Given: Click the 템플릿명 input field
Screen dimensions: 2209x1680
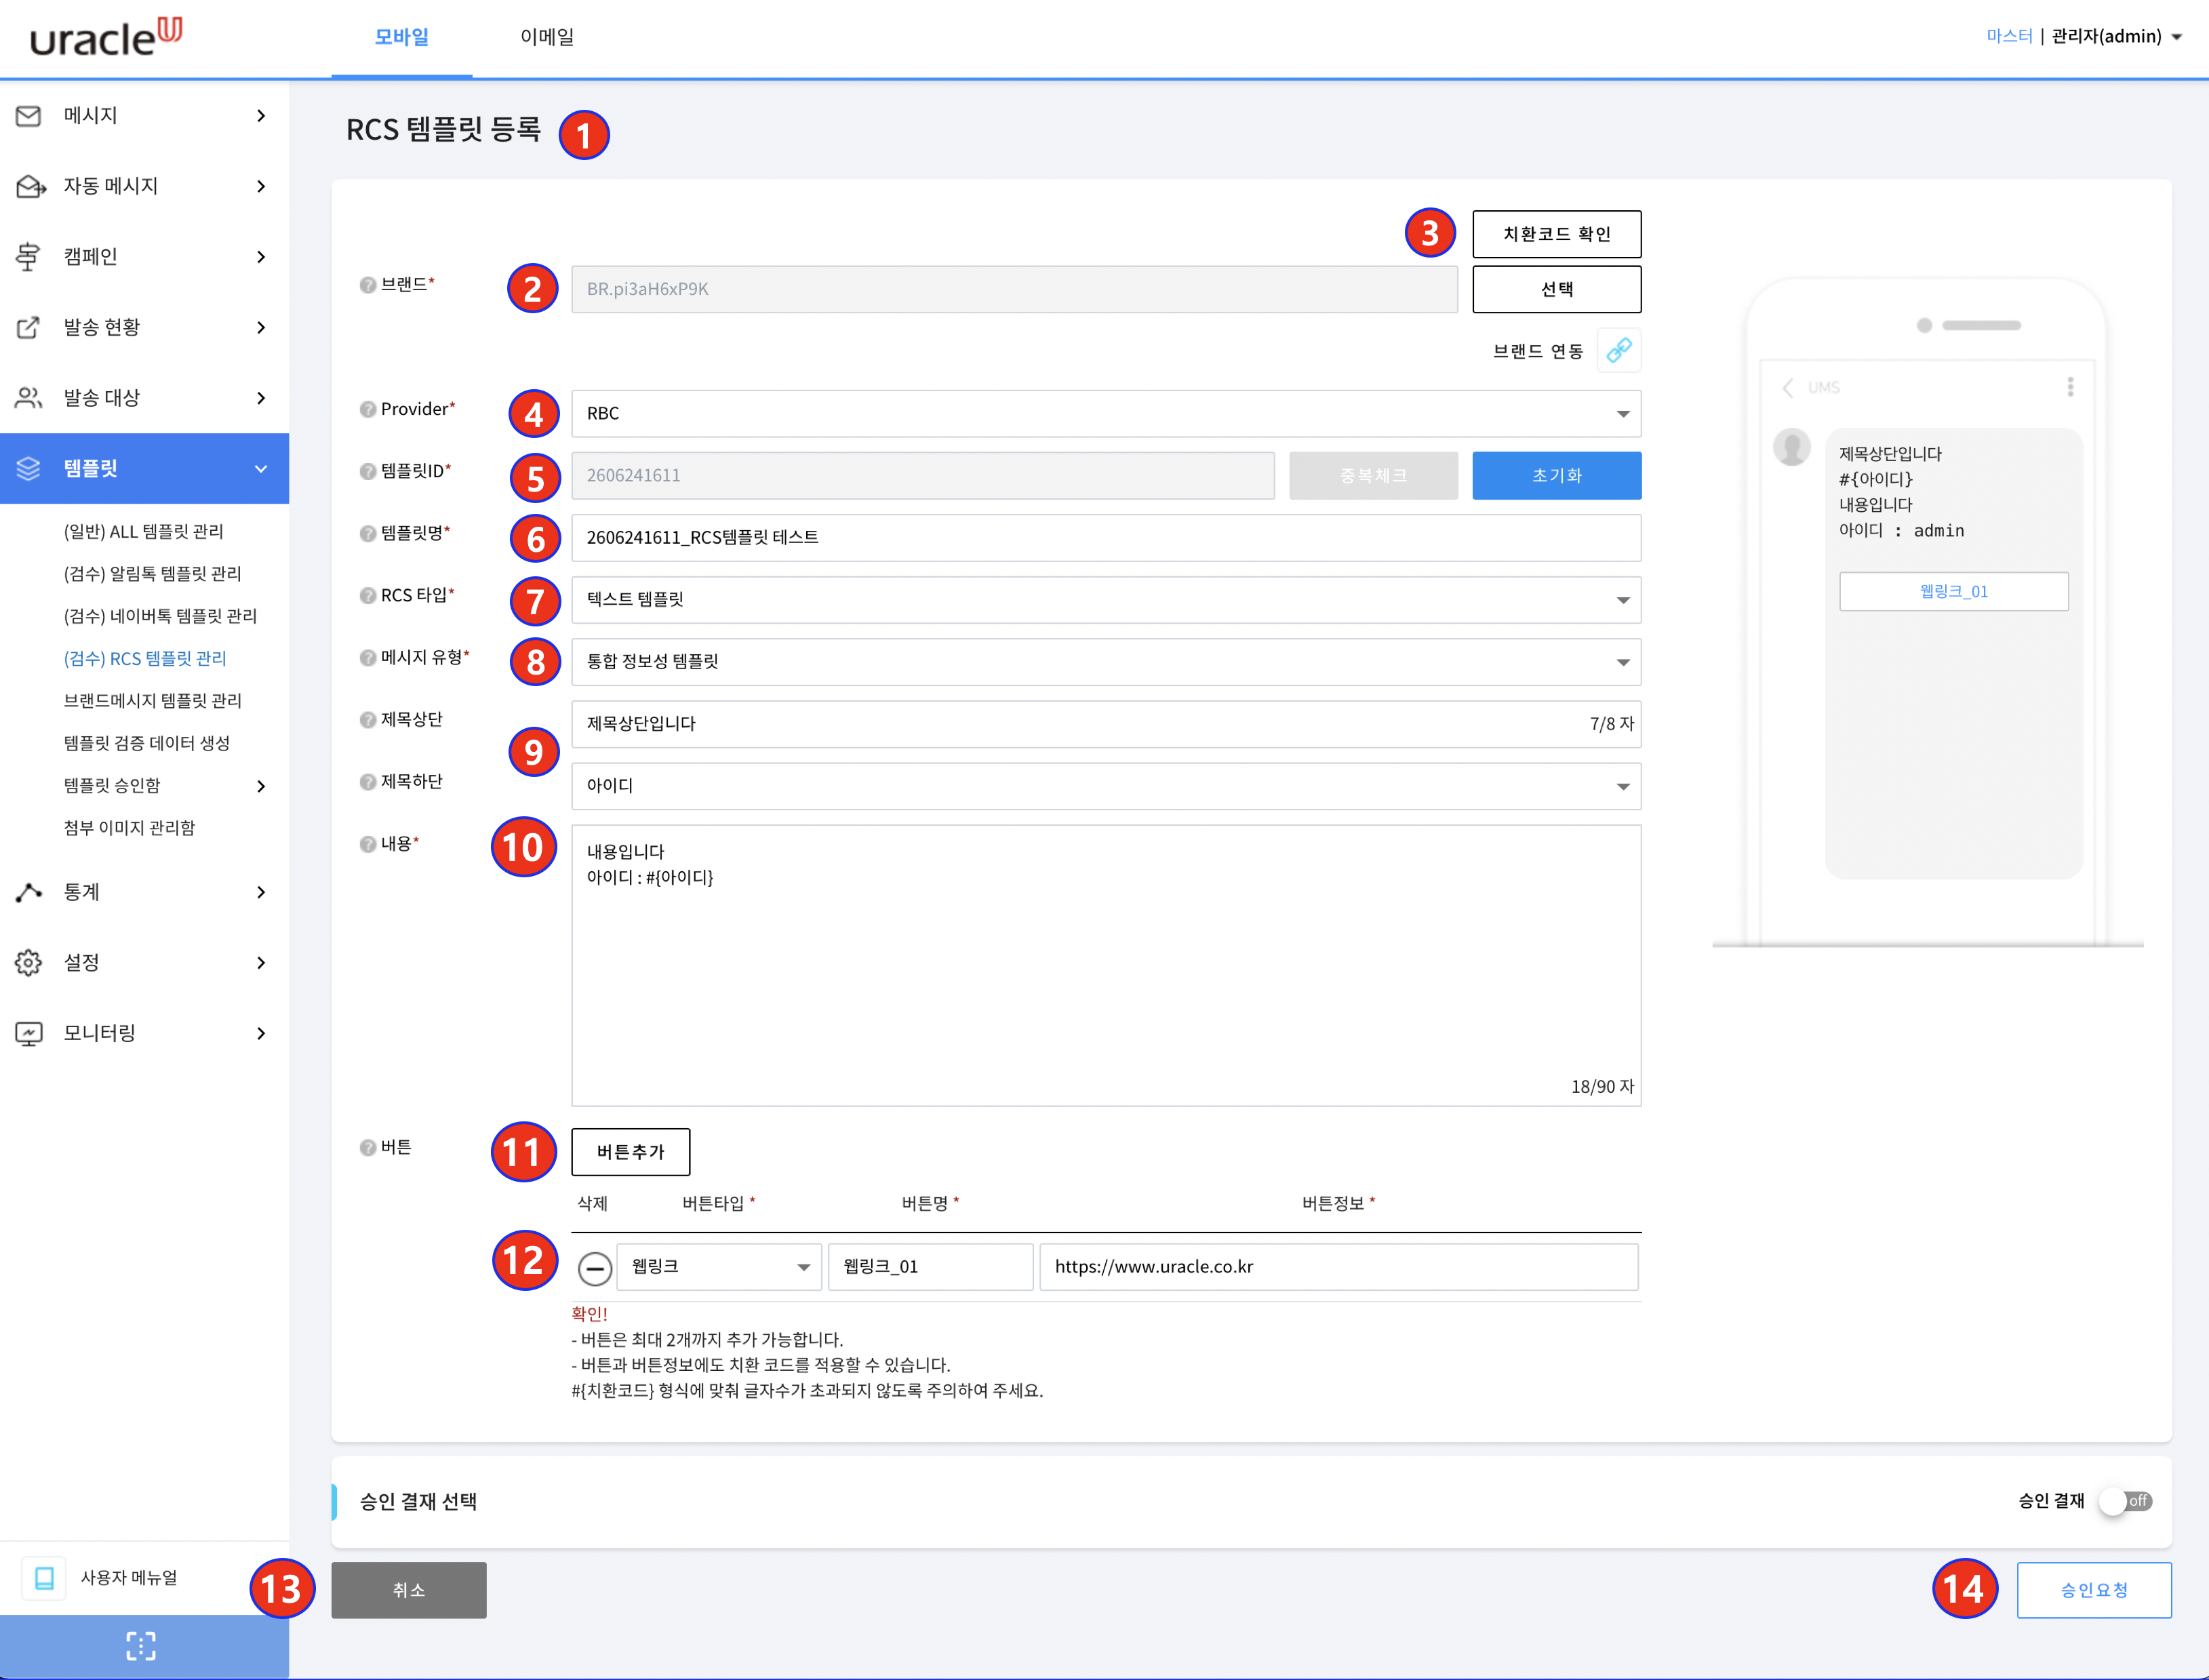Looking at the screenshot, I should tap(1106, 538).
